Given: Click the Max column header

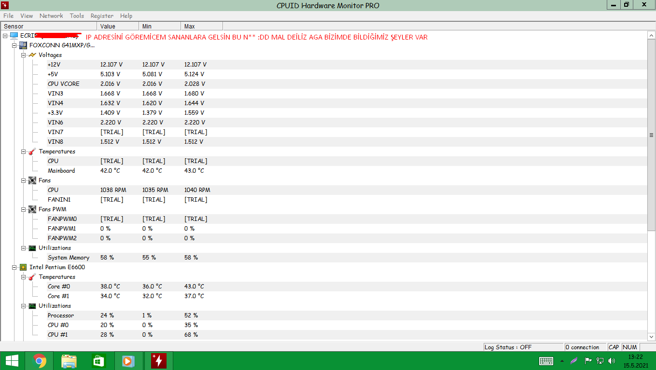Looking at the screenshot, I should [x=202, y=26].
